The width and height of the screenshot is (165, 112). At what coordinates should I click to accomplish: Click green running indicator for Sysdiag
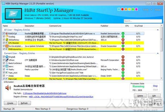point(123,37)
